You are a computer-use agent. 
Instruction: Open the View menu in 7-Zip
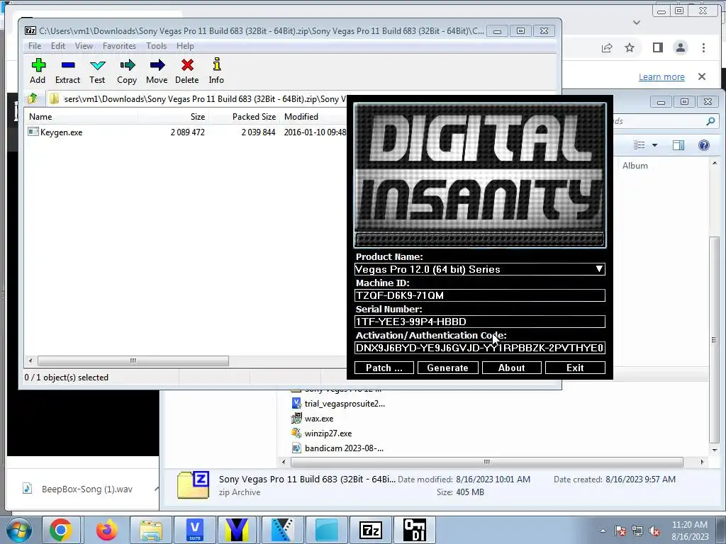pyautogui.click(x=84, y=46)
